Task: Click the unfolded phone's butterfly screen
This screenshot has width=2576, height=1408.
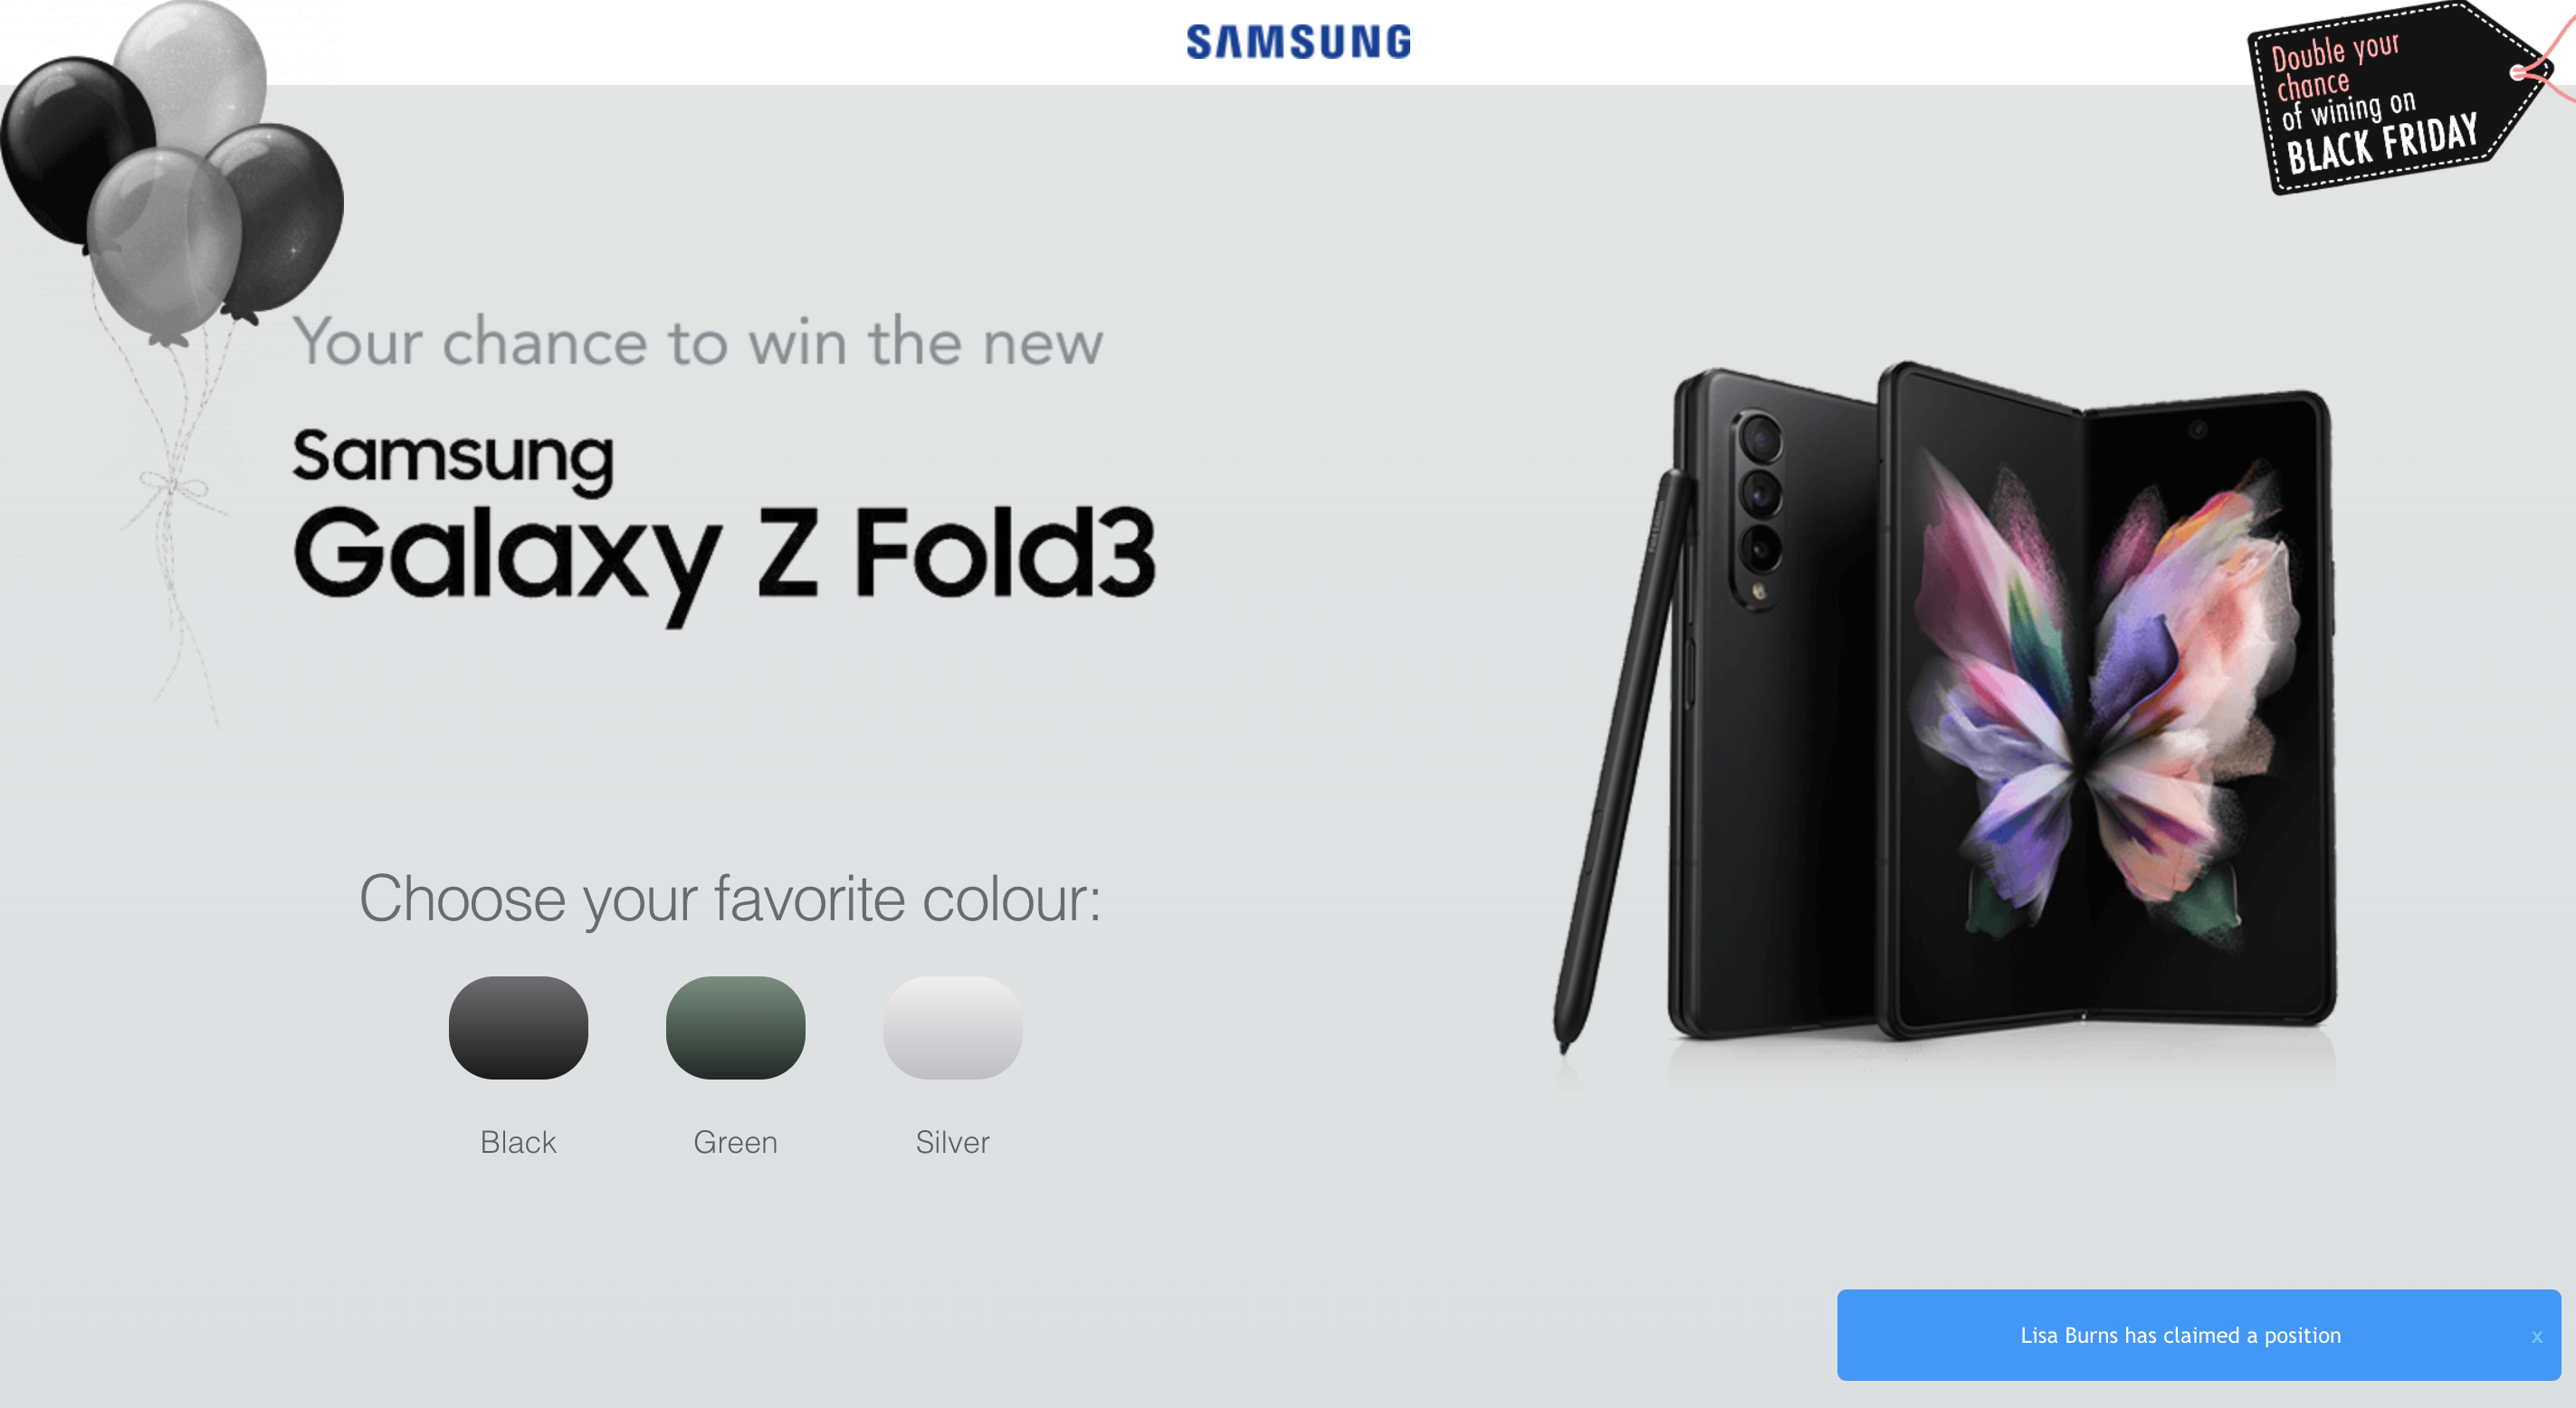Action: click(x=2105, y=700)
